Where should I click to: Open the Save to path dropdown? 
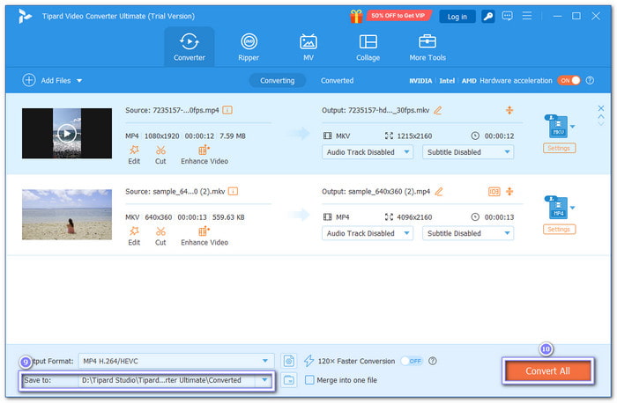pyautogui.click(x=264, y=380)
